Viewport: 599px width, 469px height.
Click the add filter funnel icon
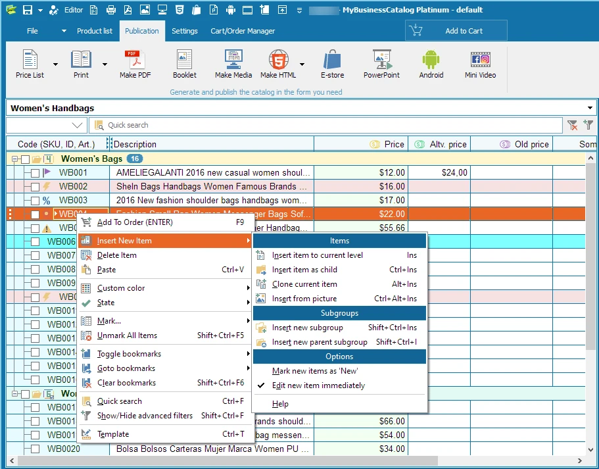[x=588, y=124]
